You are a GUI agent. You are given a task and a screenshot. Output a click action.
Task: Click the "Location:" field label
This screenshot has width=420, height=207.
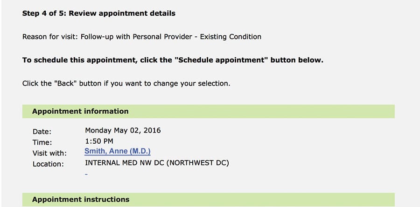[48, 164]
